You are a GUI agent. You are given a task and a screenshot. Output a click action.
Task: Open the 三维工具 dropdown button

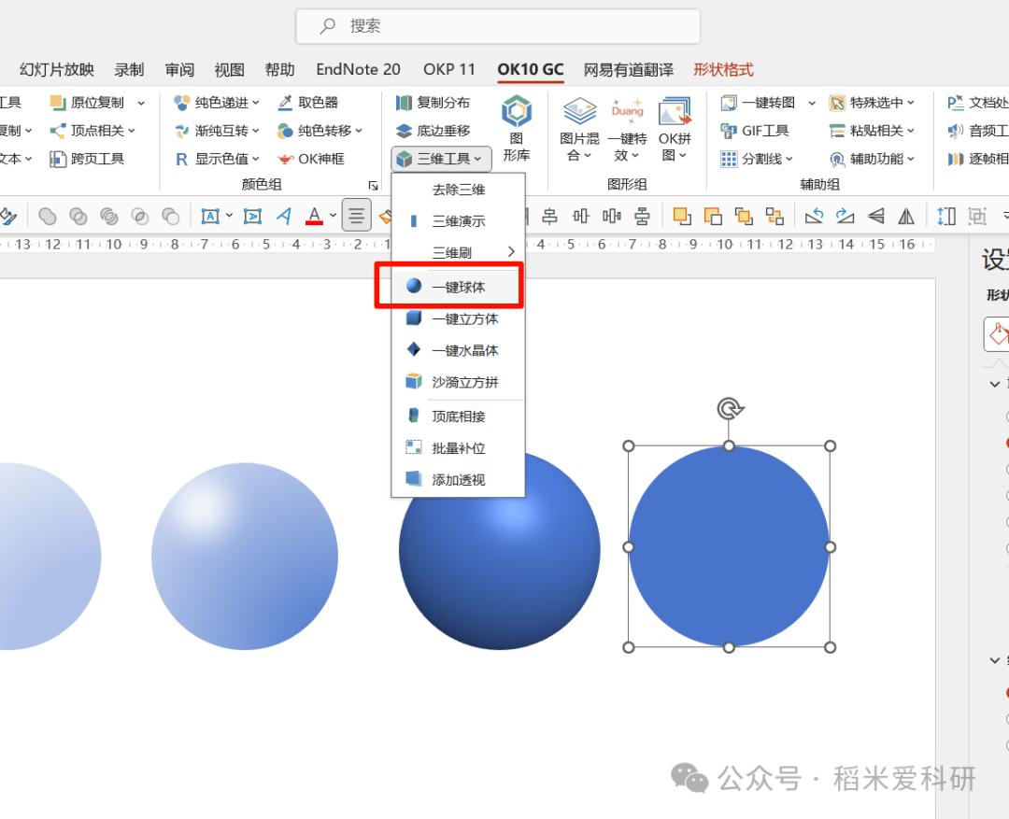441,158
